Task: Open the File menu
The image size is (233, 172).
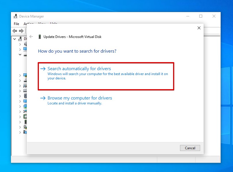Action: (16, 24)
